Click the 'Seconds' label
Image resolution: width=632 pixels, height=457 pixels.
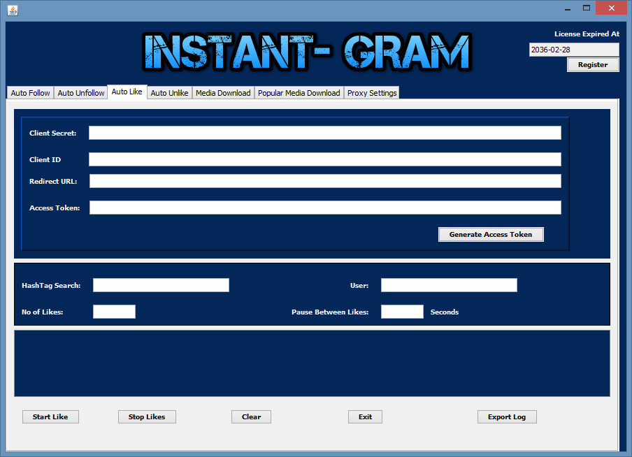point(445,312)
